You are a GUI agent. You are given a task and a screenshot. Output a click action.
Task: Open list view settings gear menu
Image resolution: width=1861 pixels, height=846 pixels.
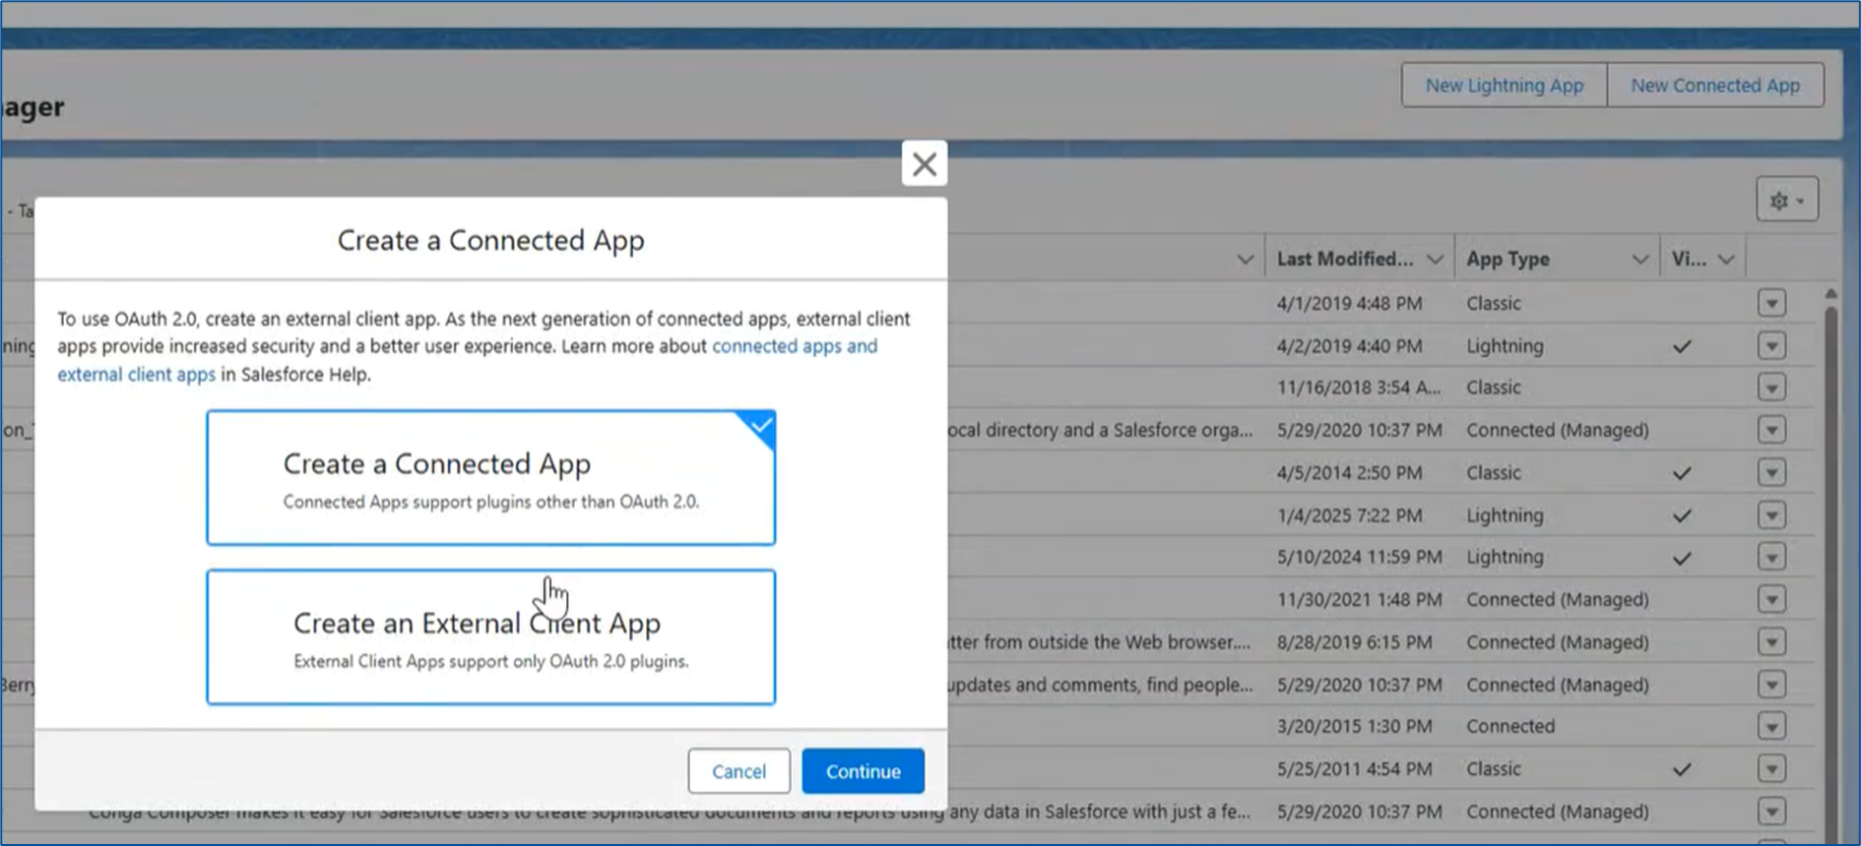tap(1787, 200)
